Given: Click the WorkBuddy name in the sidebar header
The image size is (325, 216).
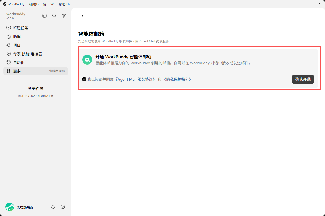Looking at the screenshot, I should click(x=16, y=14).
